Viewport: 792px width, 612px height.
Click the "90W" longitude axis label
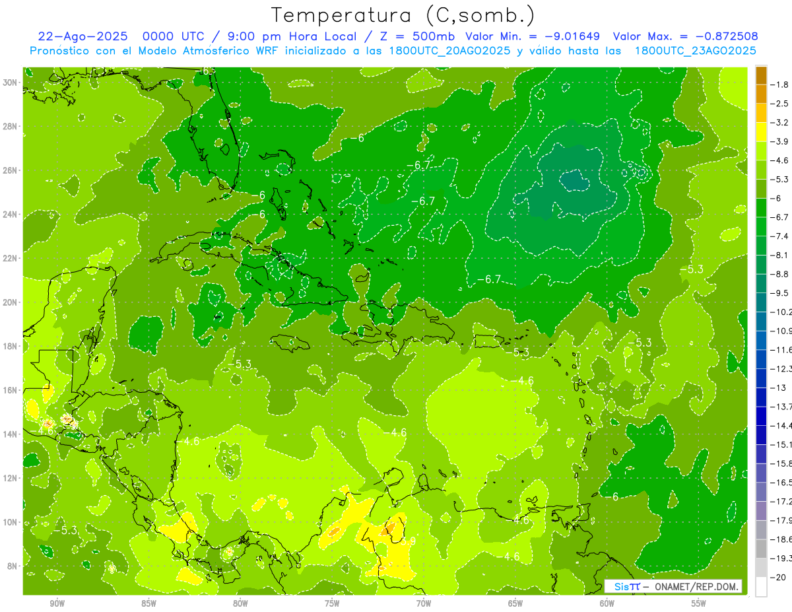pyautogui.click(x=57, y=603)
